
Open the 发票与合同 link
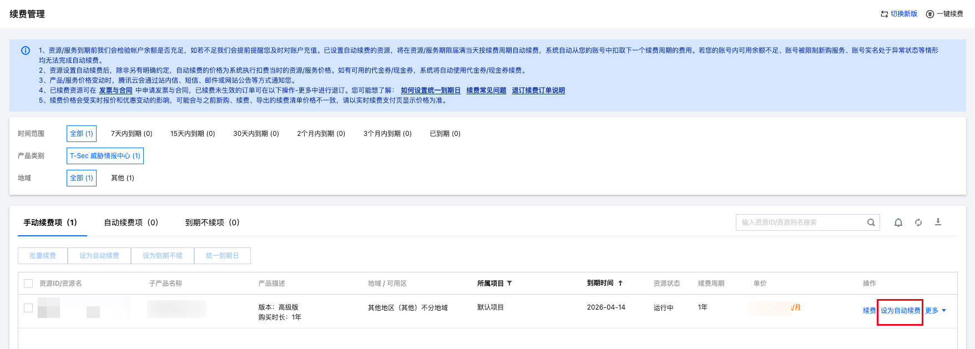point(115,90)
